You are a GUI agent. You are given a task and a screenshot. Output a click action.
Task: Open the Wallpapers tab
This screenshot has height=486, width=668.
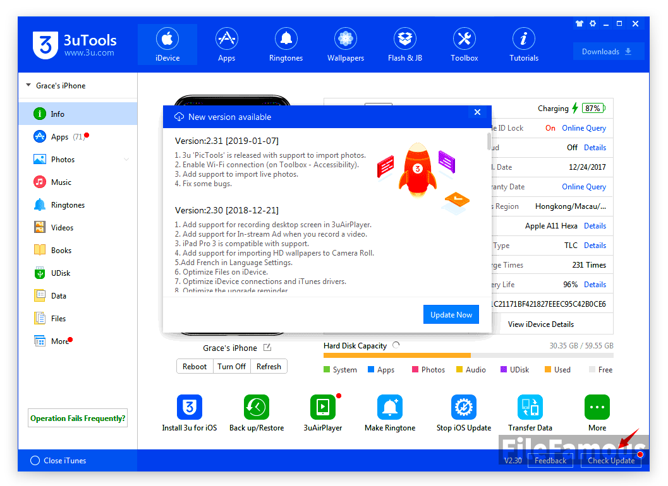(x=346, y=45)
